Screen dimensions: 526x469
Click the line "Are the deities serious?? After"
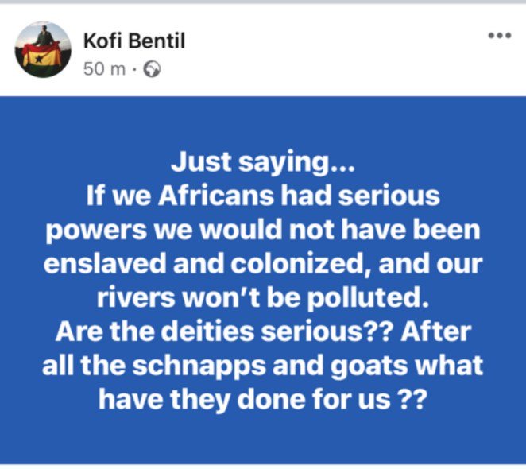point(262,329)
